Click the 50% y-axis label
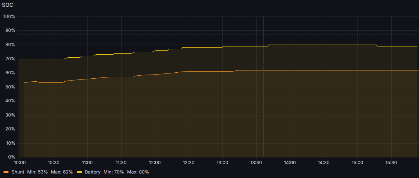The height and width of the screenshot is (178, 419). pos(11,87)
